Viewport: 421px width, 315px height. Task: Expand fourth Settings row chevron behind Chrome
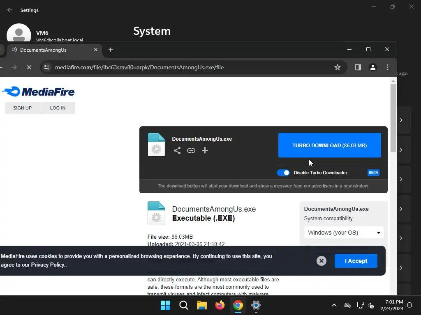coord(401,209)
